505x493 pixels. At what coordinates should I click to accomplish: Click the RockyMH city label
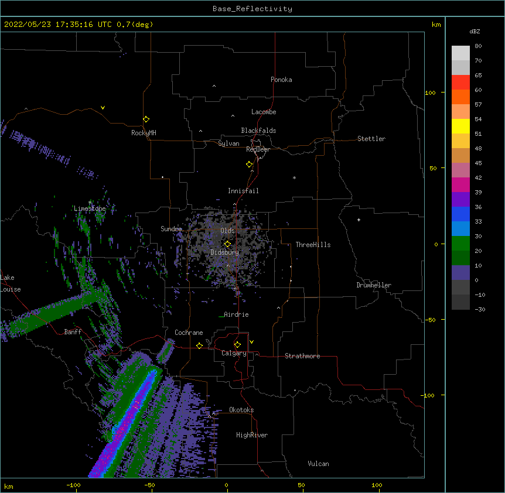pyautogui.click(x=144, y=133)
